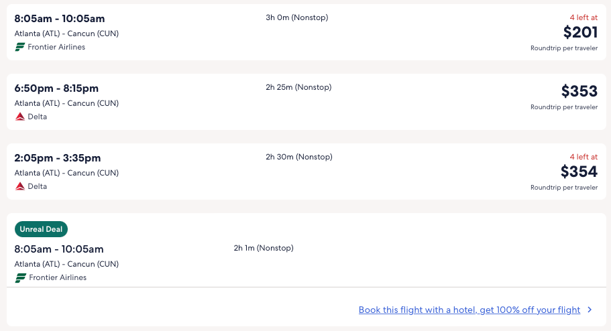Click Delta logo on 6:50pm flight

[x=20, y=117]
